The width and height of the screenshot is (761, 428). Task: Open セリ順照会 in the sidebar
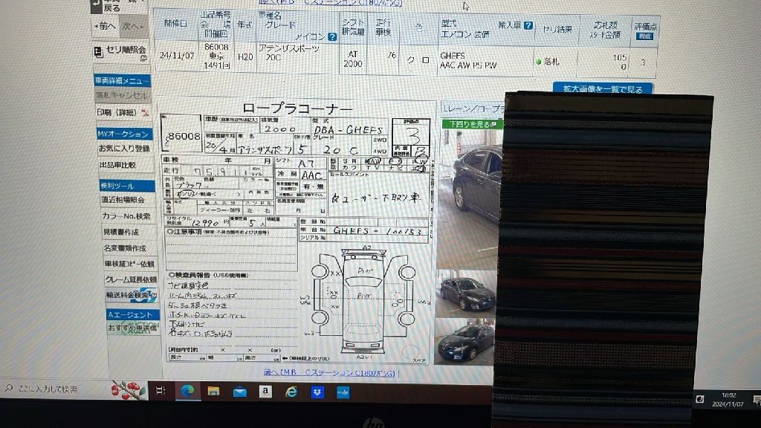coord(121,51)
